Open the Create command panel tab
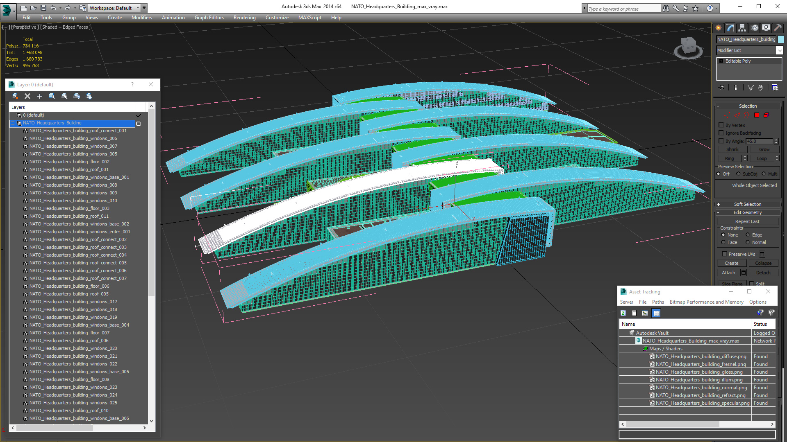The width and height of the screenshot is (787, 442). (719, 28)
